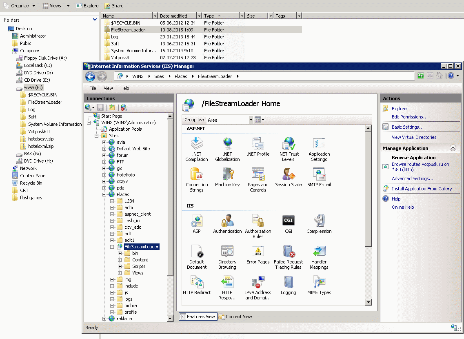
Task: Open Pages and Controls feature
Action: 258,180
